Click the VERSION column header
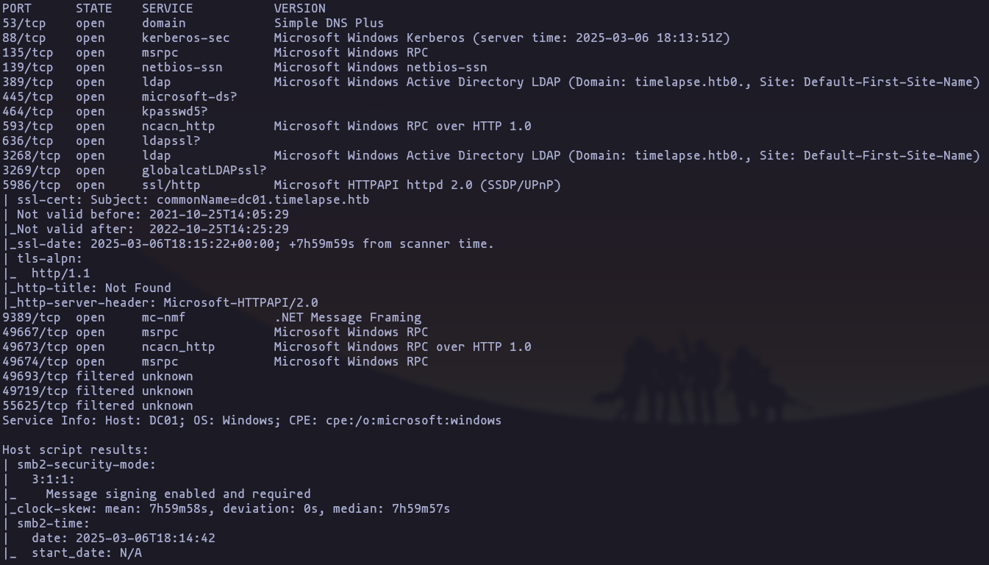 [x=300, y=9]
